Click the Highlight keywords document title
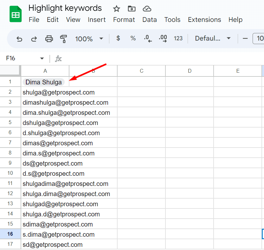264x250 pixels. (x=65, y=8)
